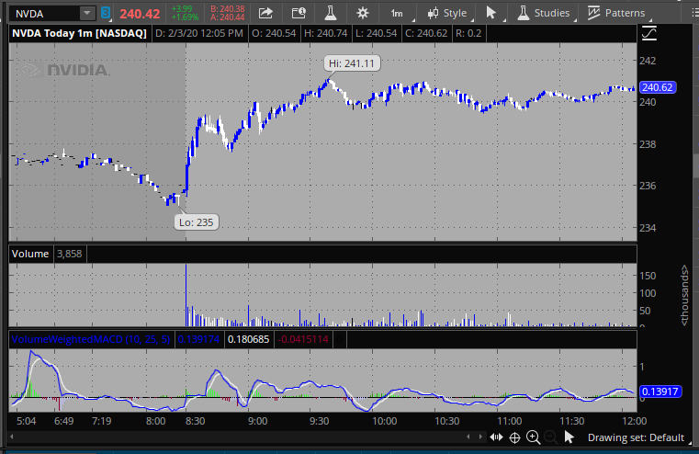Viewport: 699px width, 454px height.
Task: Click the Volume study label
Action: click(30, 254)
